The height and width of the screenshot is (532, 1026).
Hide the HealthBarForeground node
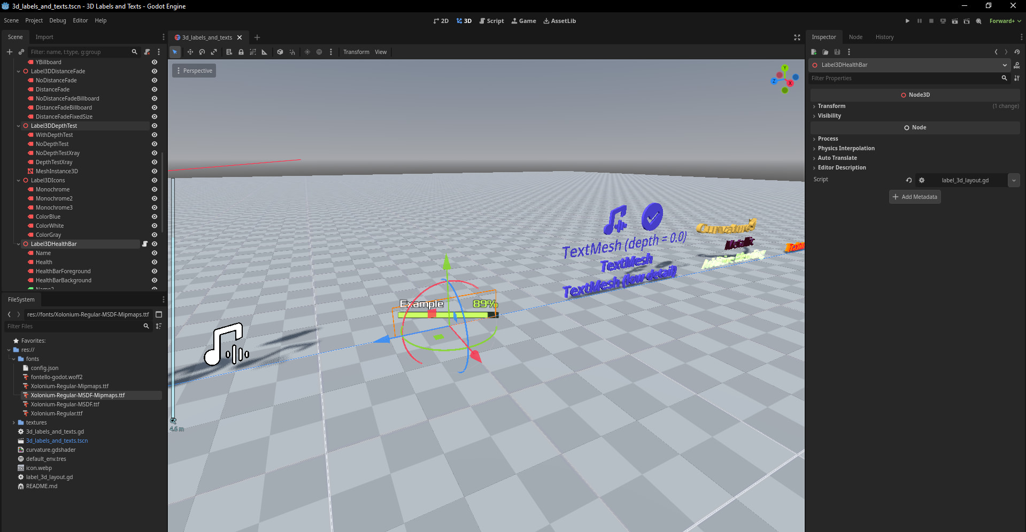[155, 271]
